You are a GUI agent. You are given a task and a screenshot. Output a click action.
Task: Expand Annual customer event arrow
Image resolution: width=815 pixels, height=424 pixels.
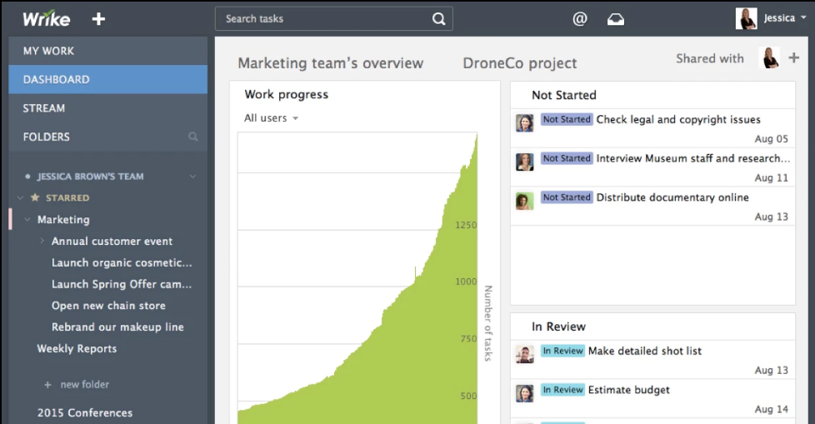[42, 241]
